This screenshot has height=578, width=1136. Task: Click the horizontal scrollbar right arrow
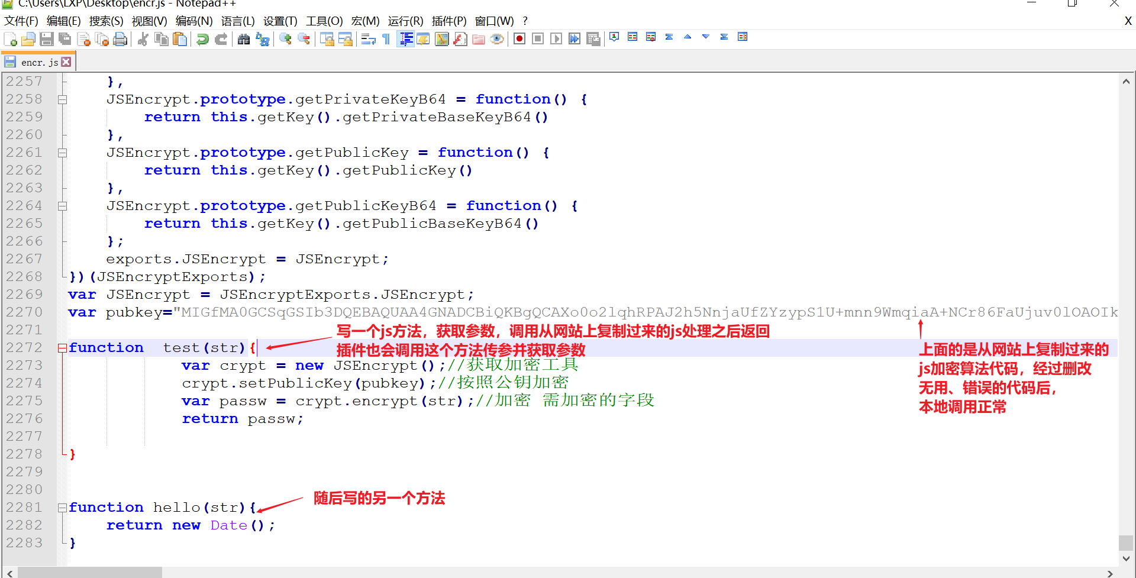coord(1110,573)
